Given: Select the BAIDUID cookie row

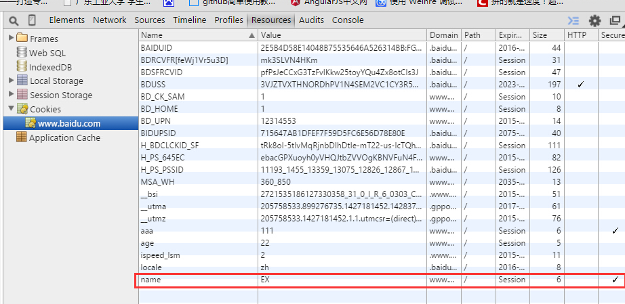Looking at the screenshot, I should (x=197, y=48).
